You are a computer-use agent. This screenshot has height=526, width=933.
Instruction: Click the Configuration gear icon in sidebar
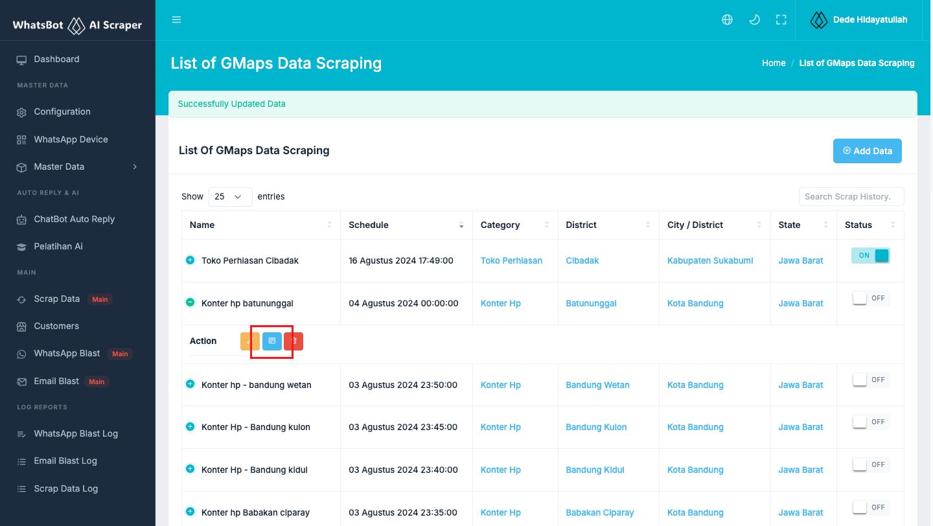click(21, 112)
